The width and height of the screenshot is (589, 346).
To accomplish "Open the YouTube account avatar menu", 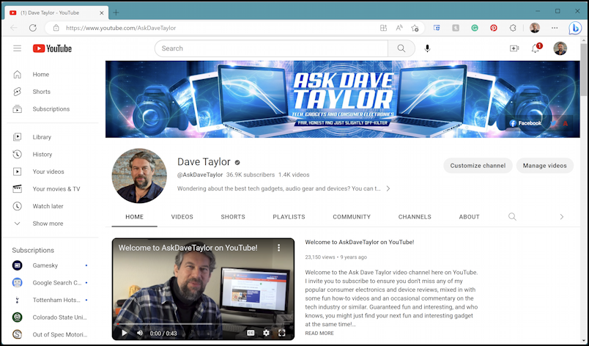I will [x=560, y=48].
